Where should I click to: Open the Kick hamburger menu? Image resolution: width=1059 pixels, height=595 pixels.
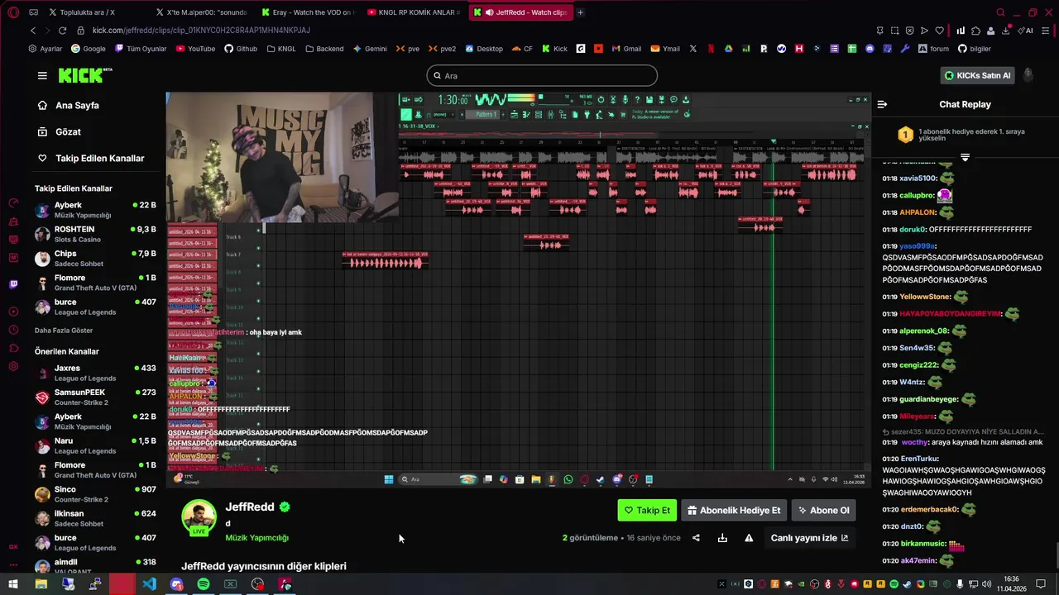coord(42,75)
